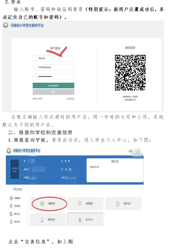This screenshot has height=251, width=182.
Task: Click the sidebar 录取查询 document icon
Action: click(x=11, y=206)
